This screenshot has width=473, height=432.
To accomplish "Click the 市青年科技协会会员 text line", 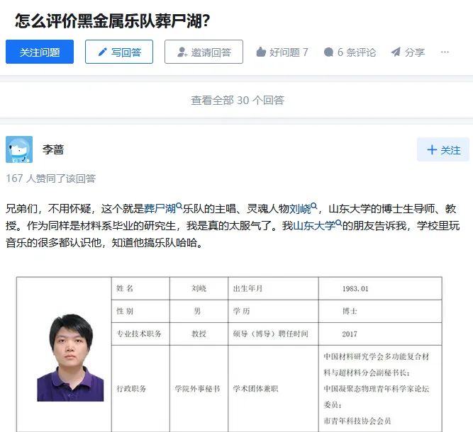I will [x=357, y=421].
